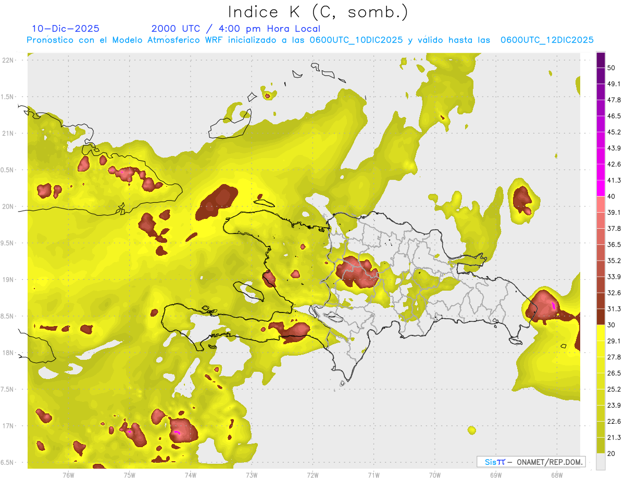
Task: Click the colorbar value '31.3'
Action: pos(614,309)
